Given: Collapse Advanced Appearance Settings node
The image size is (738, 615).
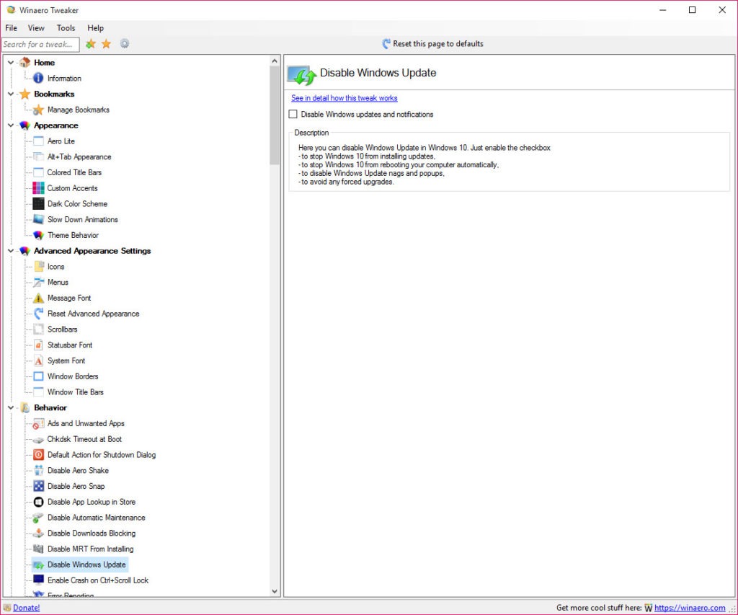Looking at the screenshot, I should (x=11, y=251).
